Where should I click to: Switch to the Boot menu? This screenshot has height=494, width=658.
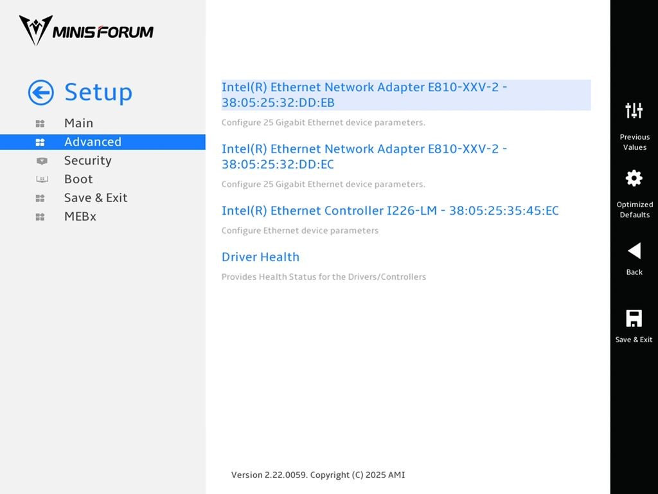pos(78,179)
